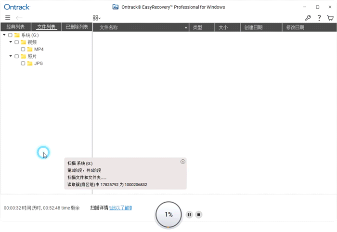
Task: Switch to the 已删除列表 tab
Action: (x=77, y=27)
